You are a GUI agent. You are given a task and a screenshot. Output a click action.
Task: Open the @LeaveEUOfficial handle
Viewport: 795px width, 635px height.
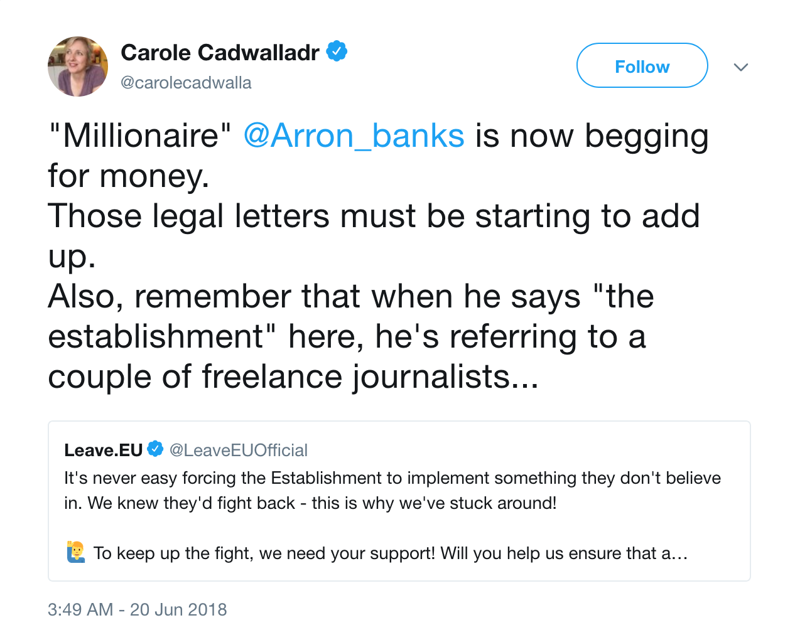(239, 450)
